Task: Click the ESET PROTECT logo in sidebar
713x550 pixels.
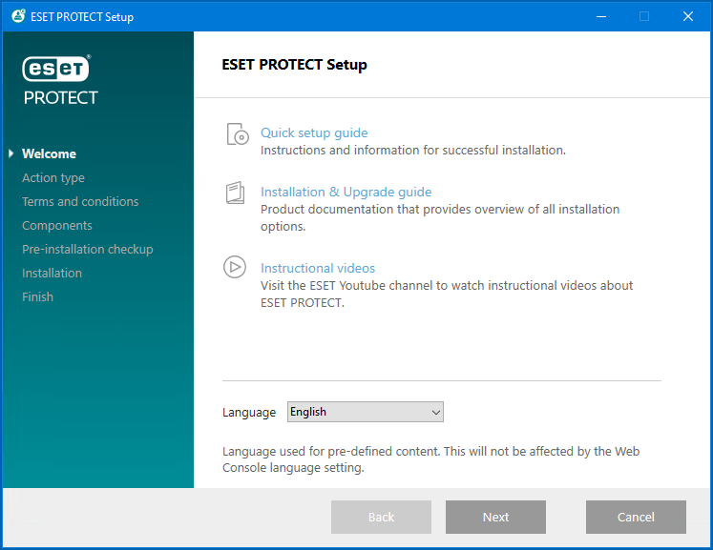Action: pos(60,80)
